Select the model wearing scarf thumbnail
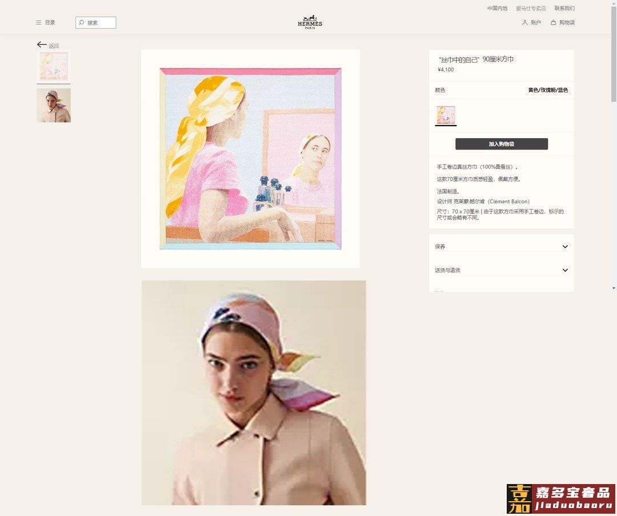617x516 pixels. tap(54, 106)
